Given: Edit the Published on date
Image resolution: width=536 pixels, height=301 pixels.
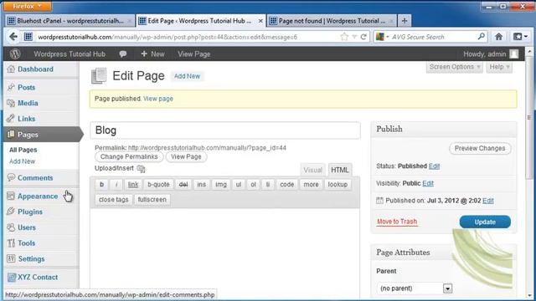Looking at the screenshot, I should pos(488,201).
